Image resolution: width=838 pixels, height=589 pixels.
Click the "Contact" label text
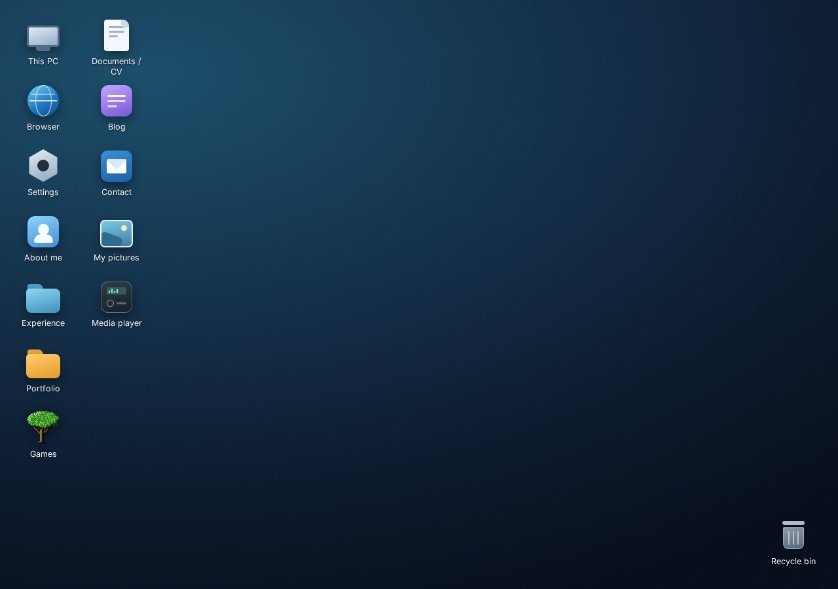coord(117,192)
